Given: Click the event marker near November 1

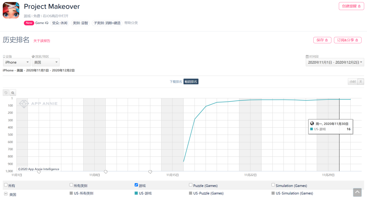Looking at the screenshot, I should point(39,172).
